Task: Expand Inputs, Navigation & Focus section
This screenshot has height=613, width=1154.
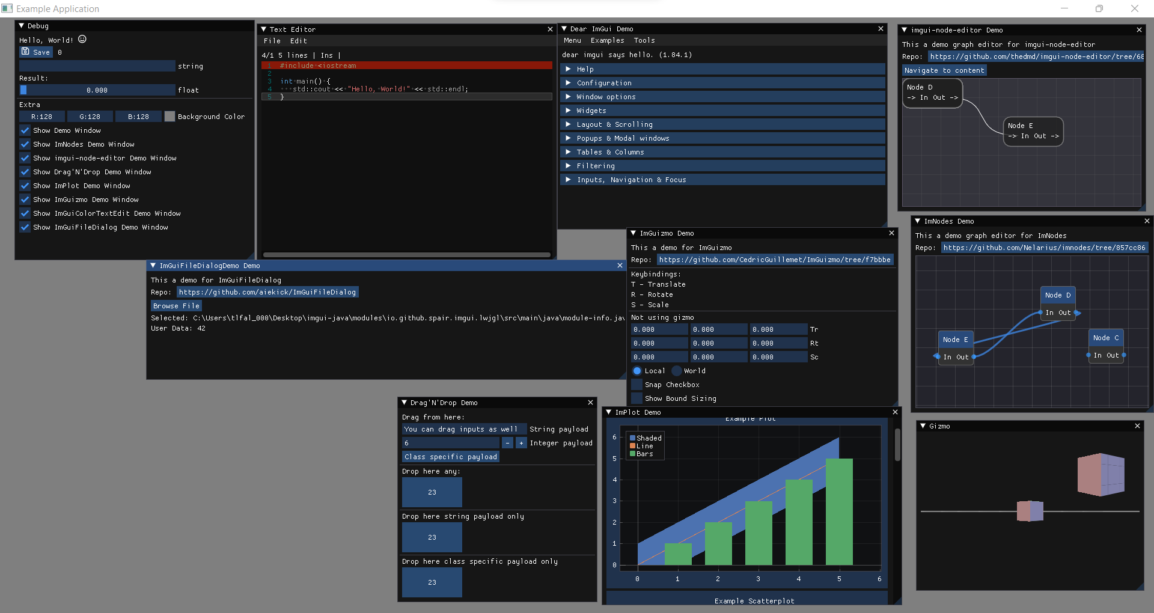Action: coord(723,180)
